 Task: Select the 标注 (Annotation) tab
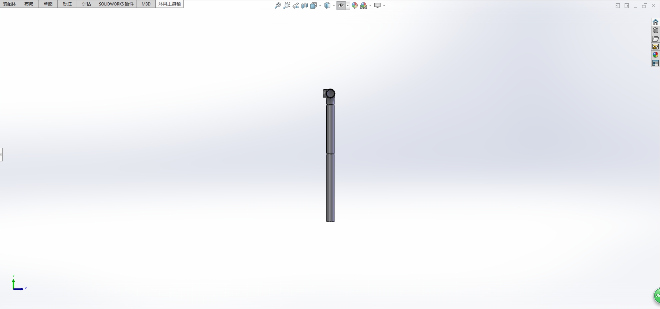pos(67,4)
